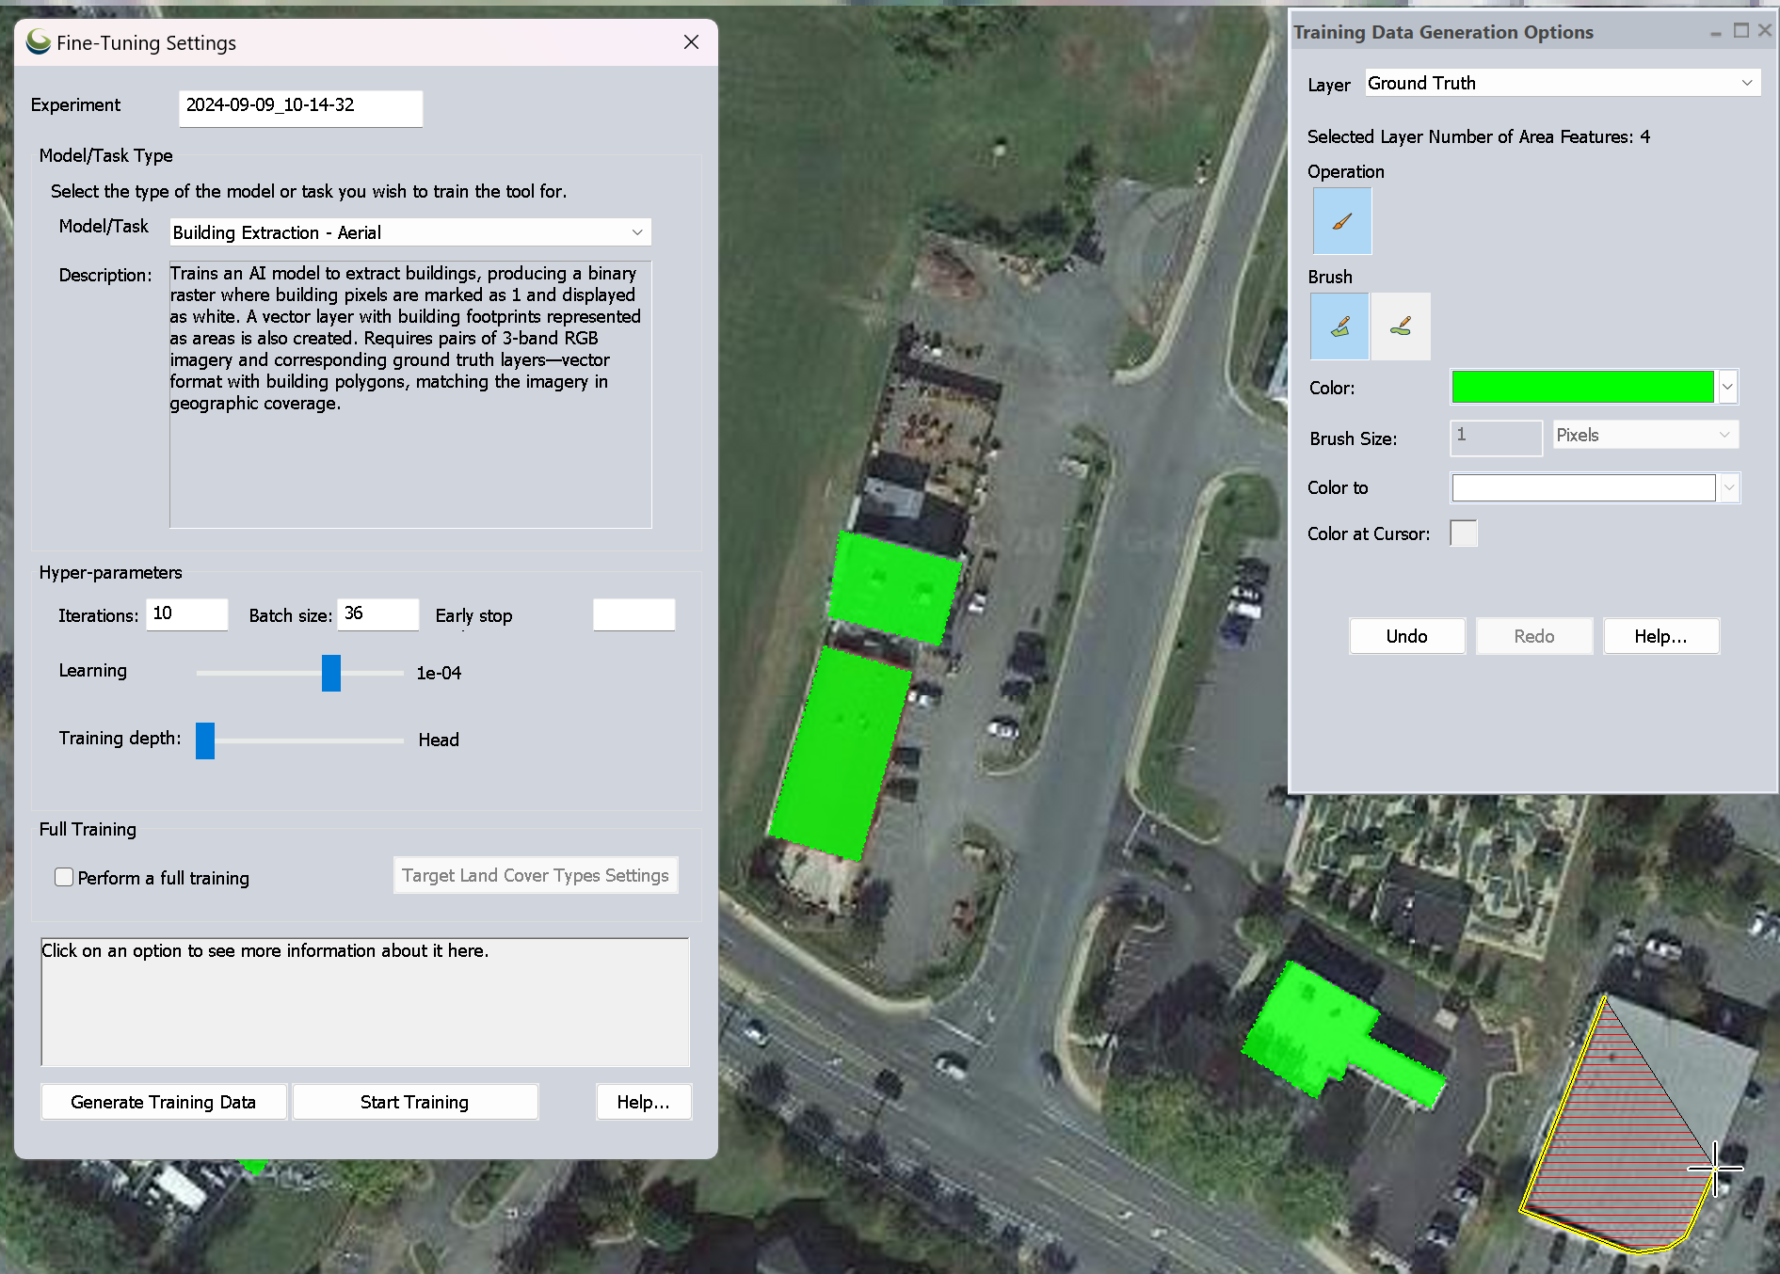Click Target Land Cover Types Settings button
This screenshot has height=1274, width=1780.
click(536, 875)
